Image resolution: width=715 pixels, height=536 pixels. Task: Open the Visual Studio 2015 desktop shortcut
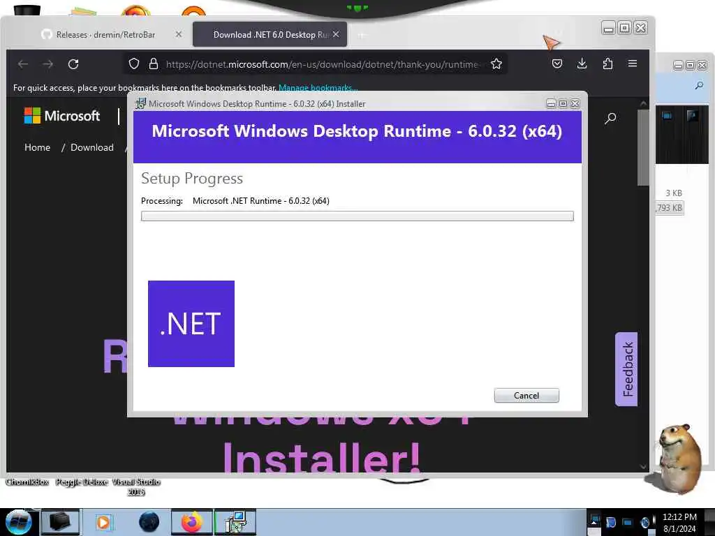pos(136,486)
